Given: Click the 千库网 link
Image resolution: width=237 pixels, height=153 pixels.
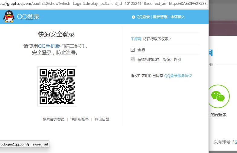Looking at the screenshot, I should point(136,39).
